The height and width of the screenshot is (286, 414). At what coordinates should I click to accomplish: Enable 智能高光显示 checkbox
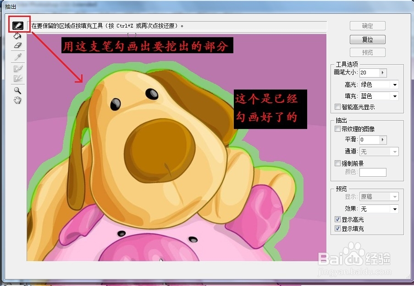[337, 107]
